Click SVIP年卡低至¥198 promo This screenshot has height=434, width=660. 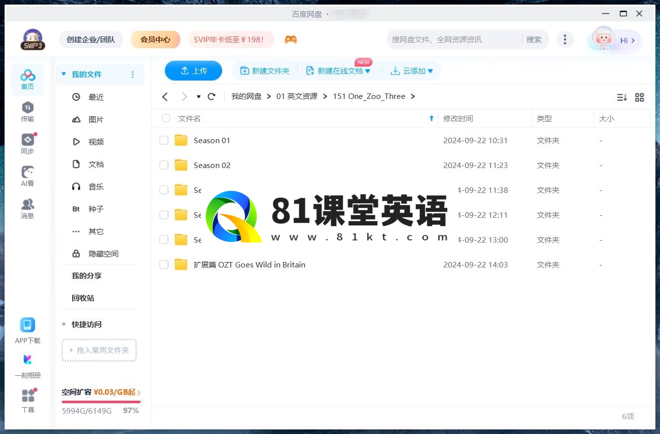231,40
